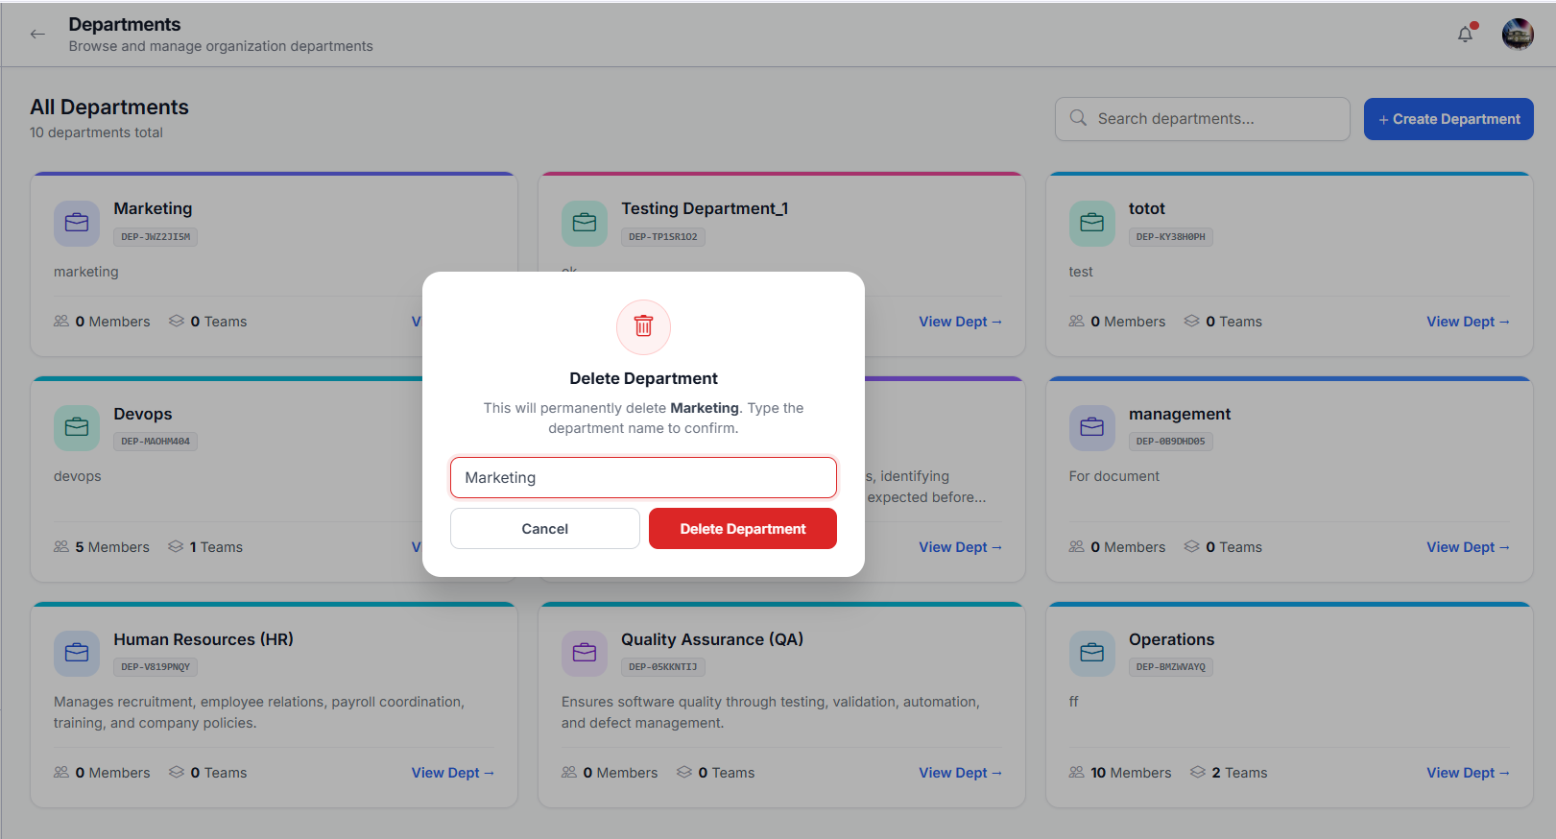Confirm with the red Delete Department button
Screen dimensions: 1556x839
(743, 529)
